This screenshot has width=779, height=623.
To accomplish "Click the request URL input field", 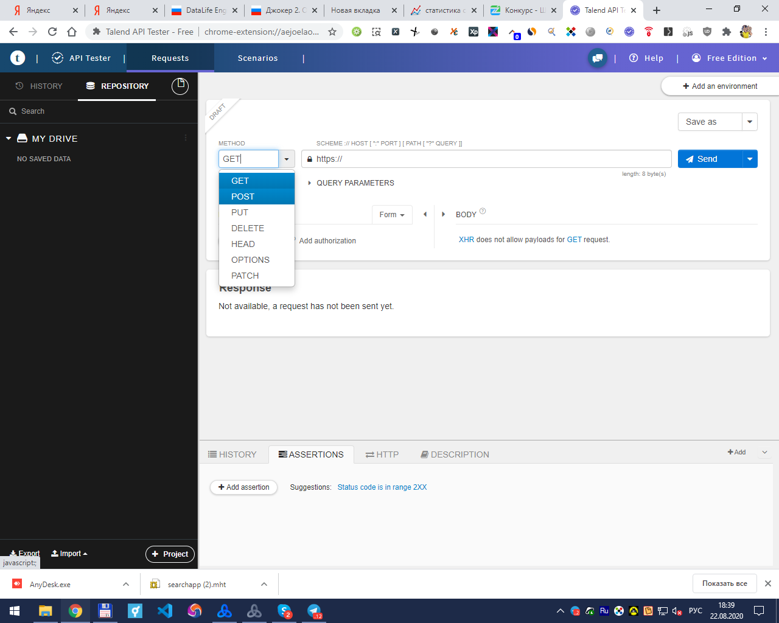I will click(x=486, y=159).
